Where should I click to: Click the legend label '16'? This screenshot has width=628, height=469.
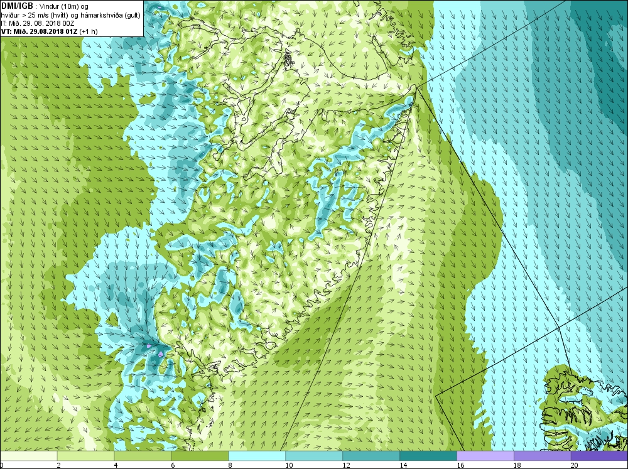(460, 465)
